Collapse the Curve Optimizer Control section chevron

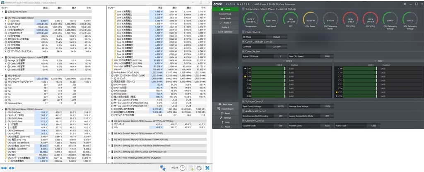click(243, 42)
